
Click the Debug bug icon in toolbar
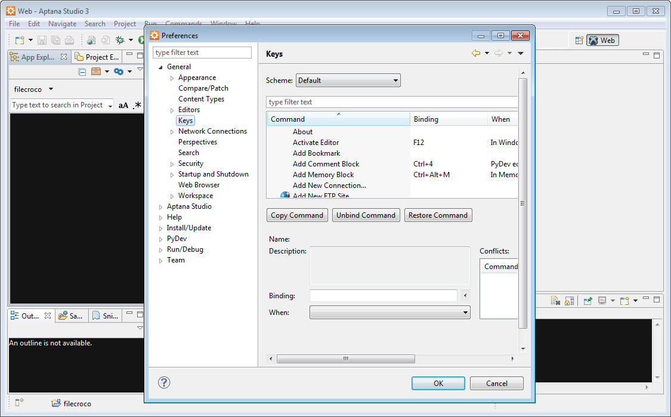120,41
